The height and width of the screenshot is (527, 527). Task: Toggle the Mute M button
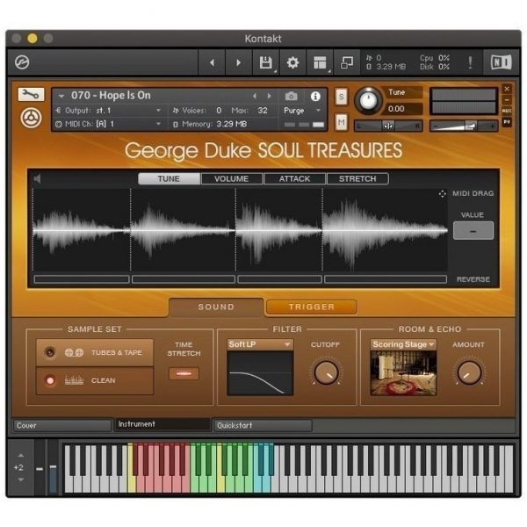342,122
